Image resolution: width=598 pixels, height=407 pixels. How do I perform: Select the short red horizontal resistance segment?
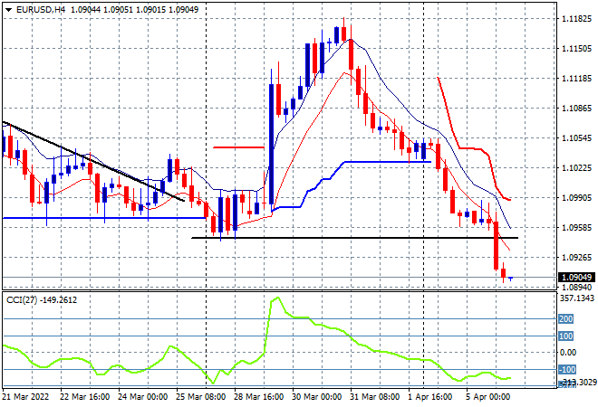click(x=238, y=147)
